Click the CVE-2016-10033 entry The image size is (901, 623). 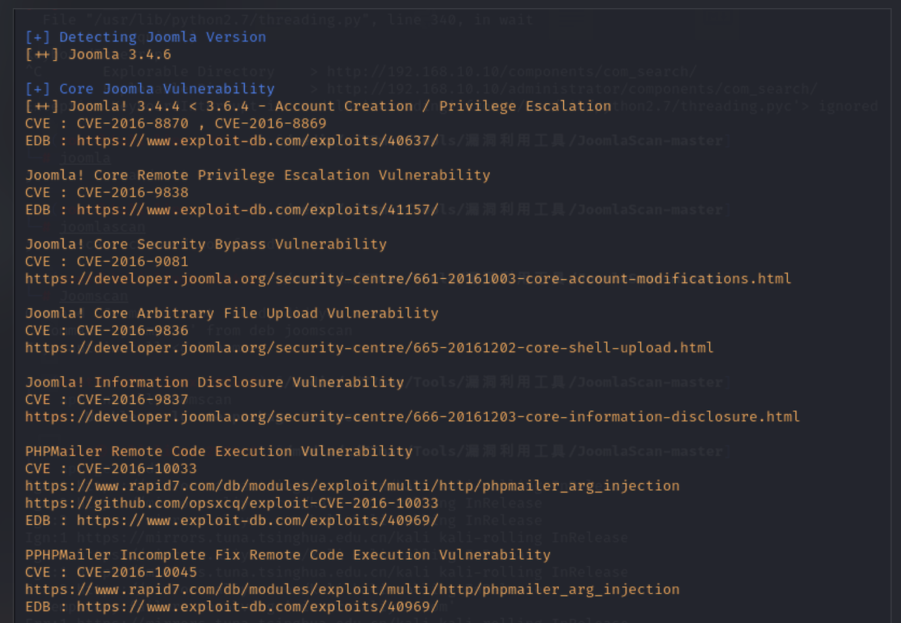[x=111, y=469]
